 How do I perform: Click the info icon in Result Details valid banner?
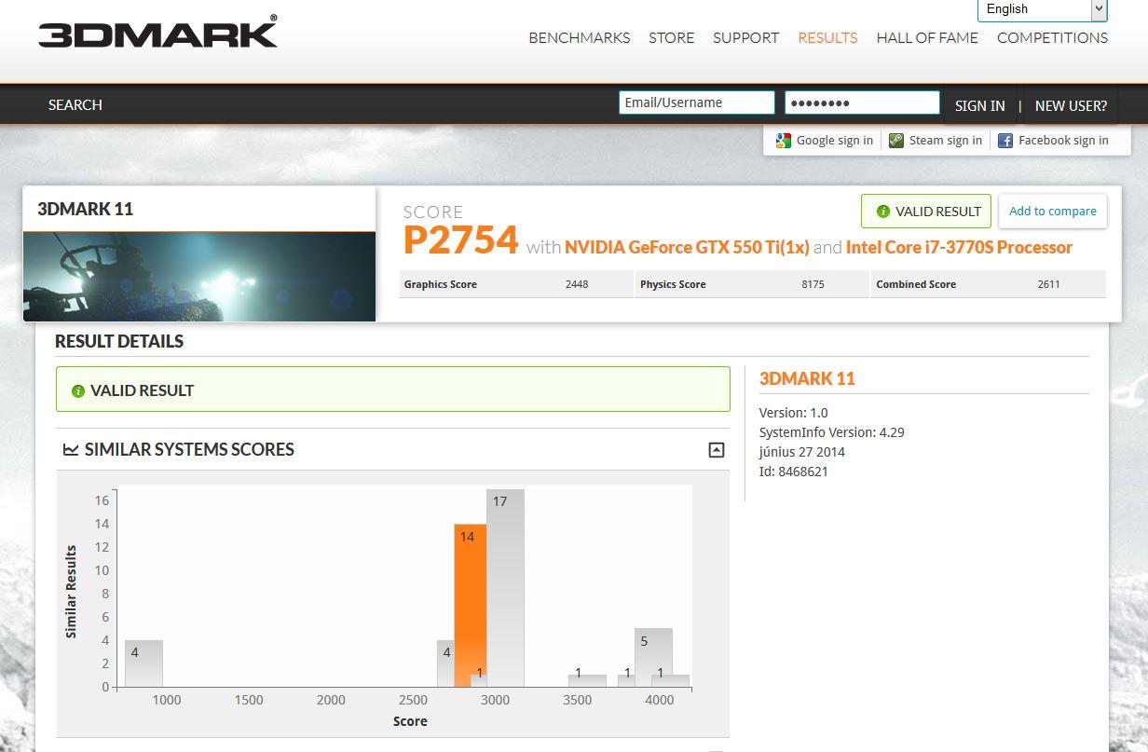click(x=78, y=391)
